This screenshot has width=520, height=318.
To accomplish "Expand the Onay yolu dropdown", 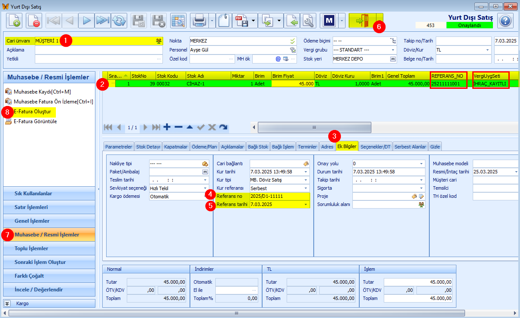I will (422, 164).
